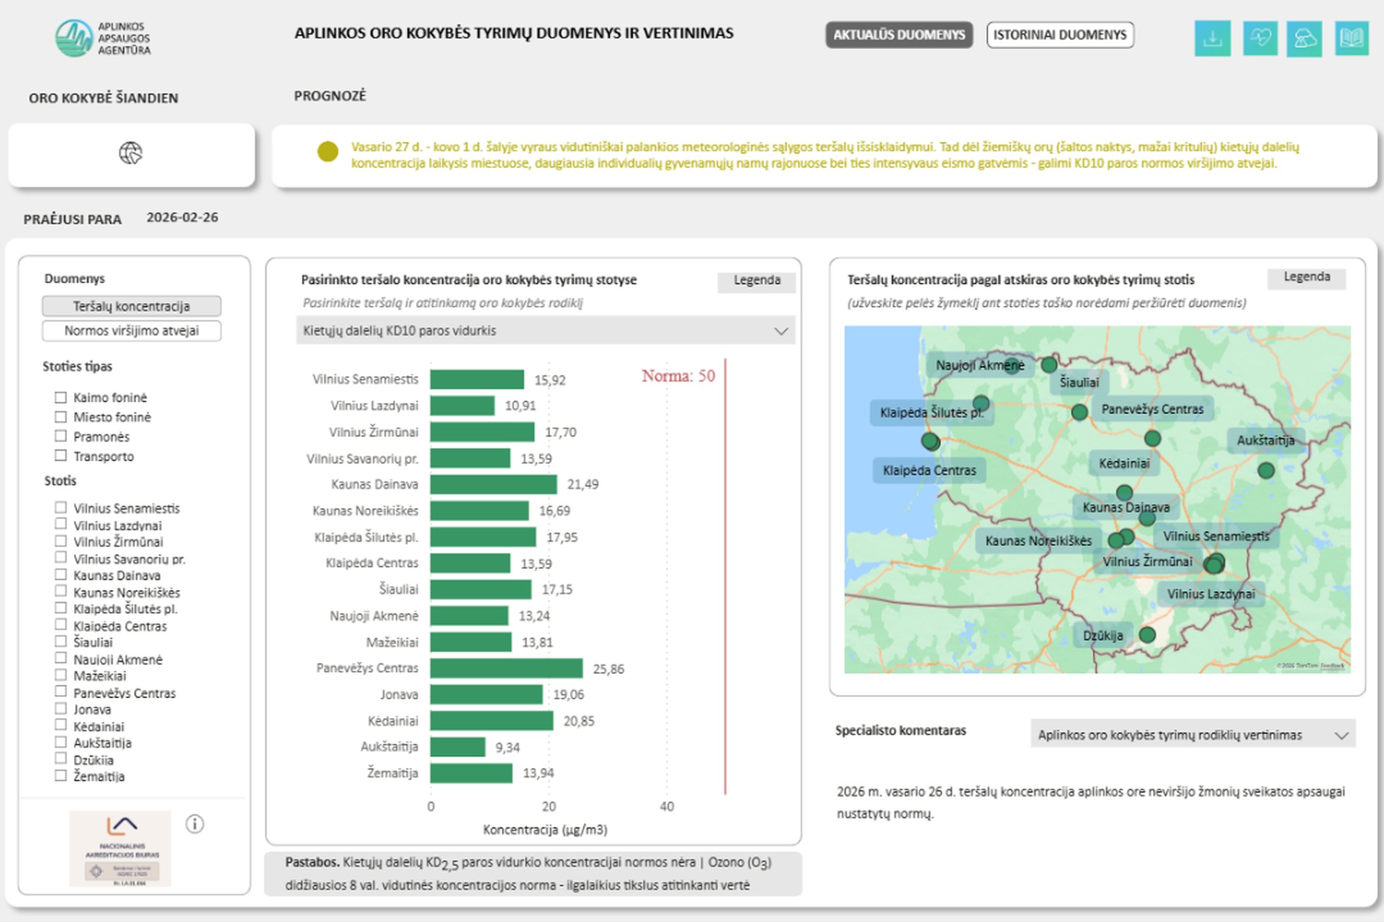
Task: Click the info circle icon
Action: [194, 824]
